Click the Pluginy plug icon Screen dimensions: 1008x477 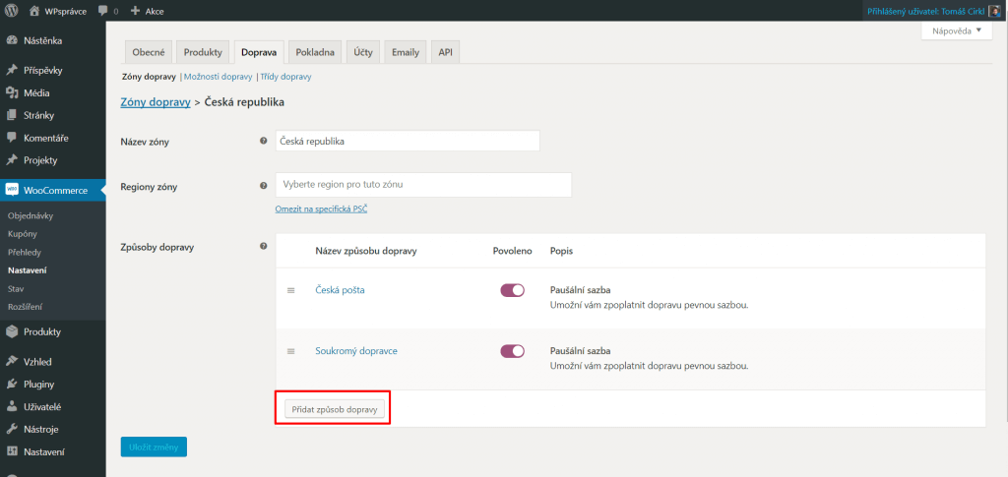[x=12, y=385]
